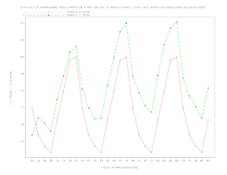Image resolution: width=227 pixels, height=175 pixels.
Task: Click x-axis tick label 21
Action: pos(76,161)
